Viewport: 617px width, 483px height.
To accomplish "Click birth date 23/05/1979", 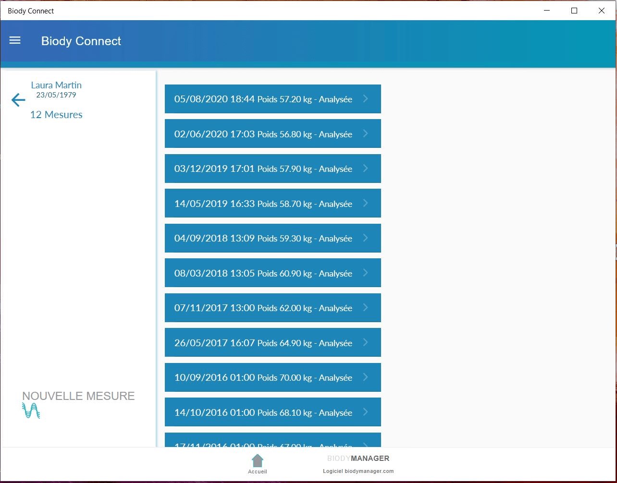I will [56, 95].
